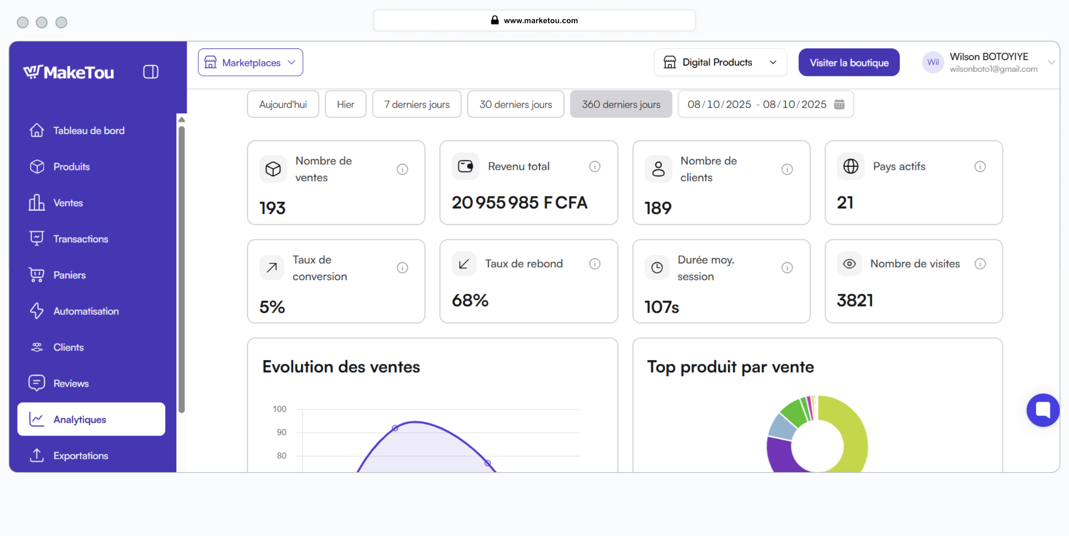Click info icon on Pays actifs card
The image size is (1069, 536).
tap(980, 166)
